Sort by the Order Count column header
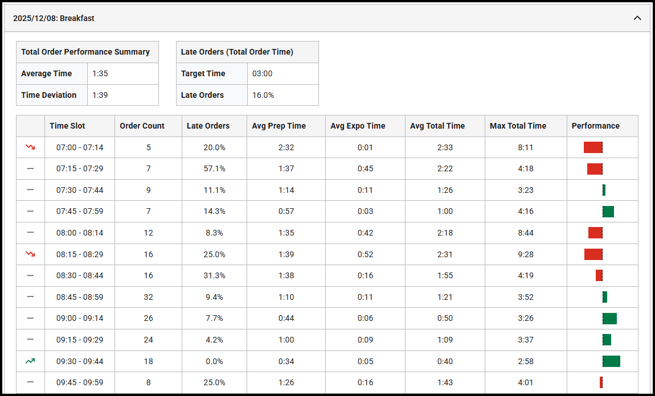 click(142, 126)
